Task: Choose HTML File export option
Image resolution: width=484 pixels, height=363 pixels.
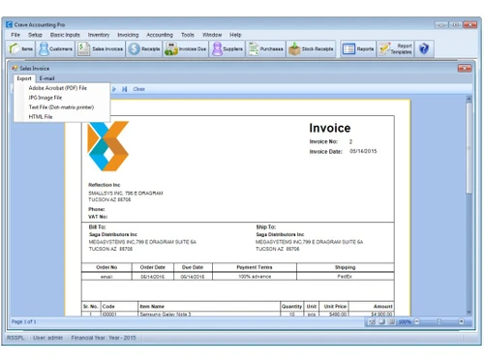Action: click(62, 117)
